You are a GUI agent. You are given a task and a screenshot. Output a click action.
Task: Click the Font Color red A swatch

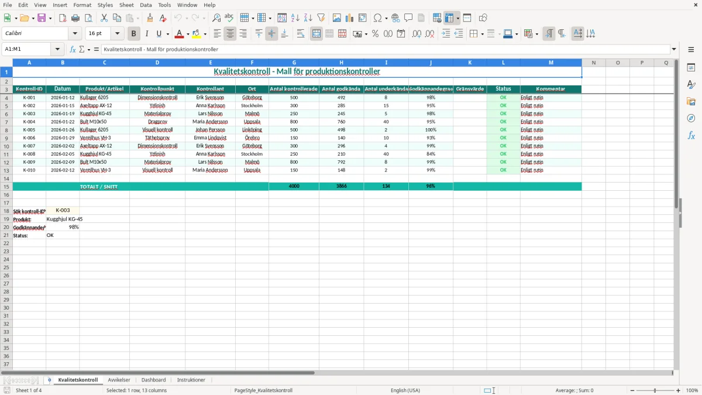pyautogui.click(x=180, y=34)
